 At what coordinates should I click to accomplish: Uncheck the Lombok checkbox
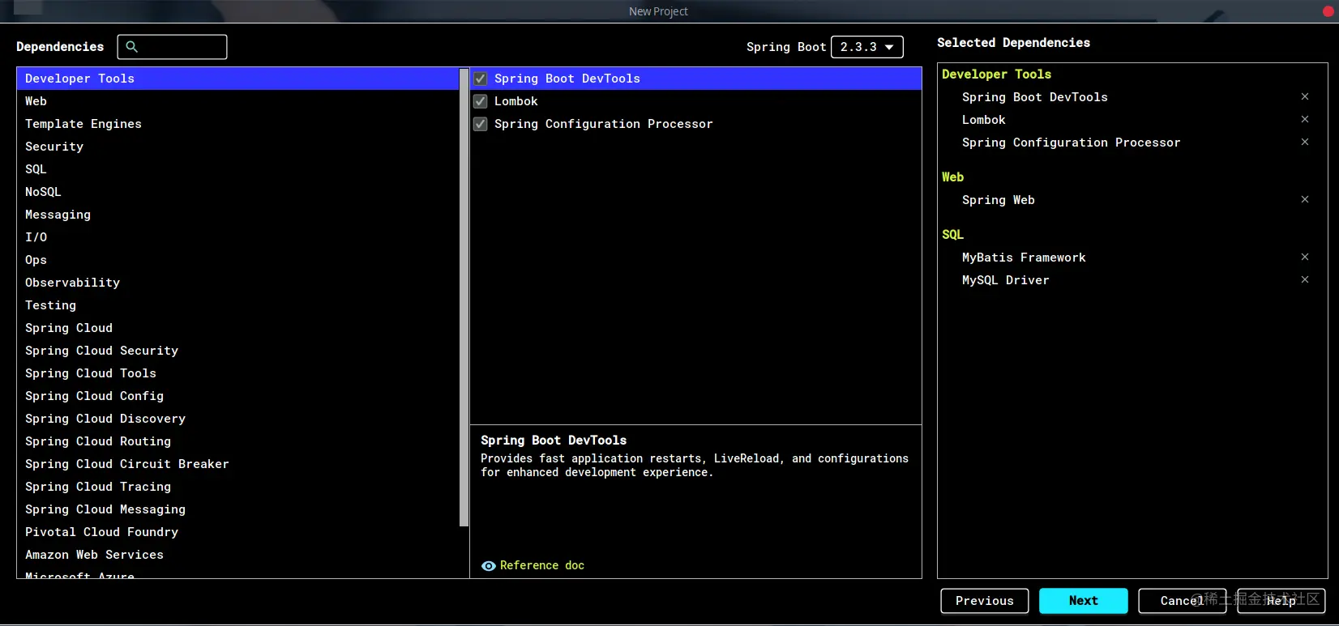pyautogui.click(x=481, y=101)
